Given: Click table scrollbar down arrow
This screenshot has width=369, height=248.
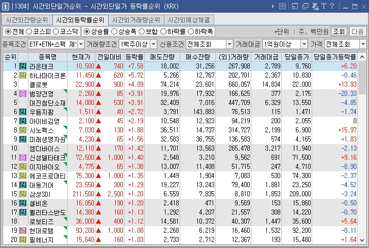Looking at the screenshot, I should 362,240.
